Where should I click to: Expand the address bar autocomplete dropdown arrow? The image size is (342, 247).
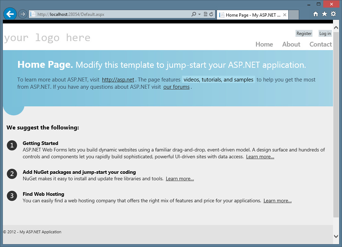tap(199, 14)
